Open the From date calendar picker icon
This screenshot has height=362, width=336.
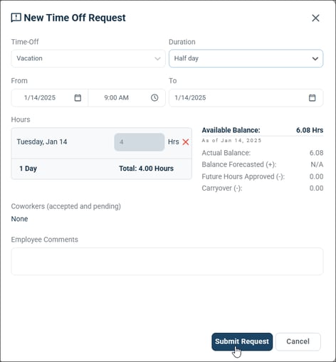click(x=78, y=97)
